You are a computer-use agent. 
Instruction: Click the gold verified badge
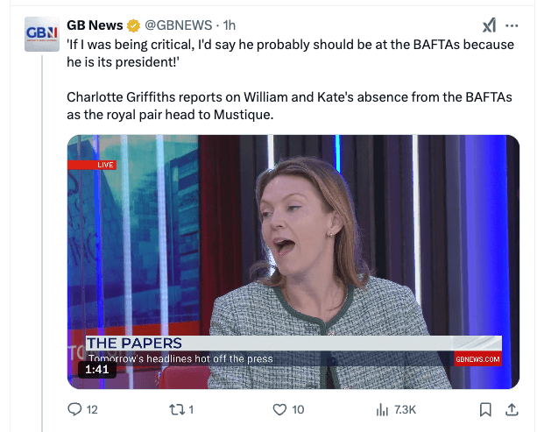tap(134, 25)
